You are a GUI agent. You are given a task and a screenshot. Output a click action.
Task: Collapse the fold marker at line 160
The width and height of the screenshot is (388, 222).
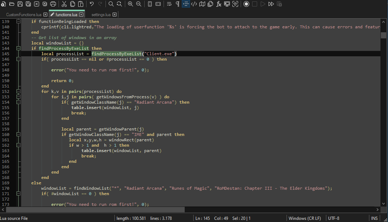point(18,134)
